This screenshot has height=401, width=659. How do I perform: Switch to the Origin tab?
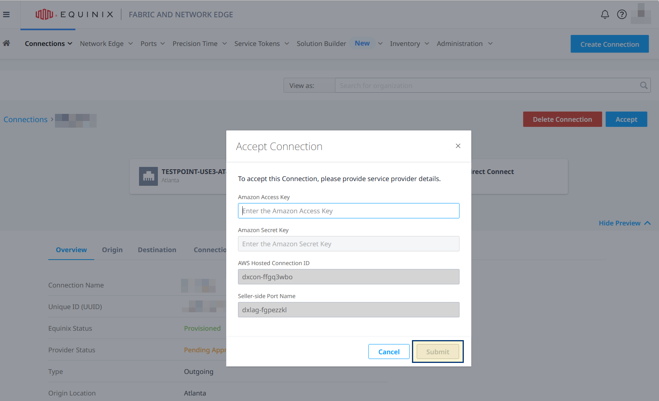(112, 250)
